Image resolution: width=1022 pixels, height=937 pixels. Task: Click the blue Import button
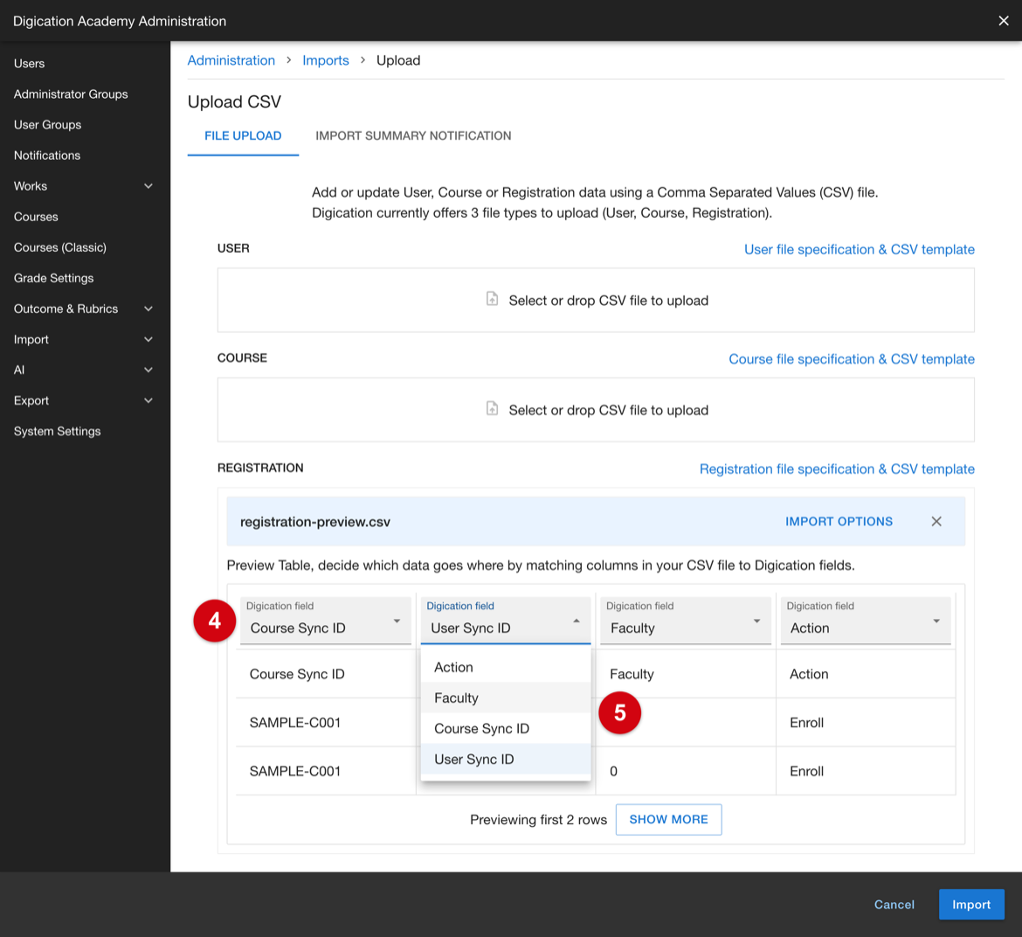click(971, 905)
